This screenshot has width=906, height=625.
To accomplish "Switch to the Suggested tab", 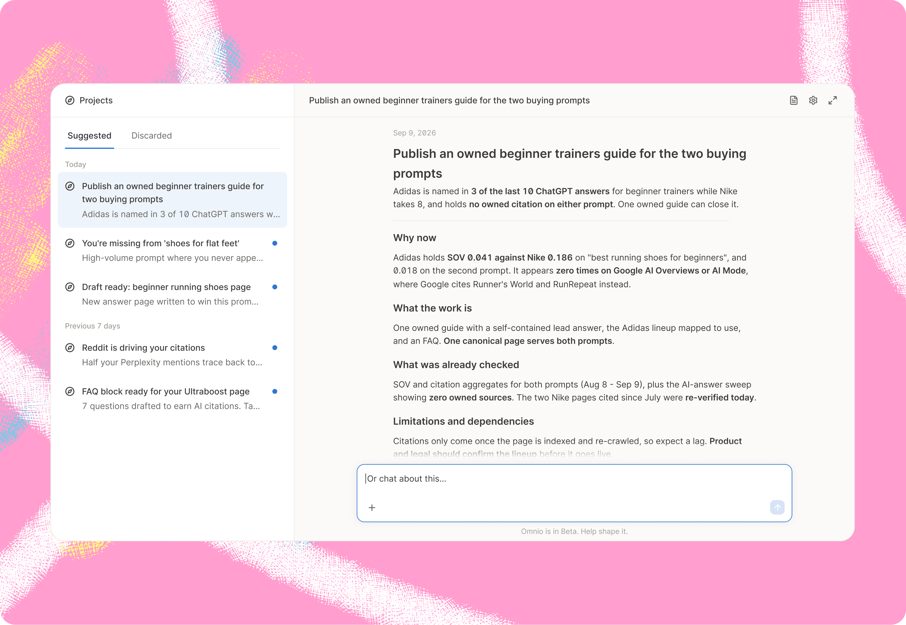I will click(x=89, y=135).
